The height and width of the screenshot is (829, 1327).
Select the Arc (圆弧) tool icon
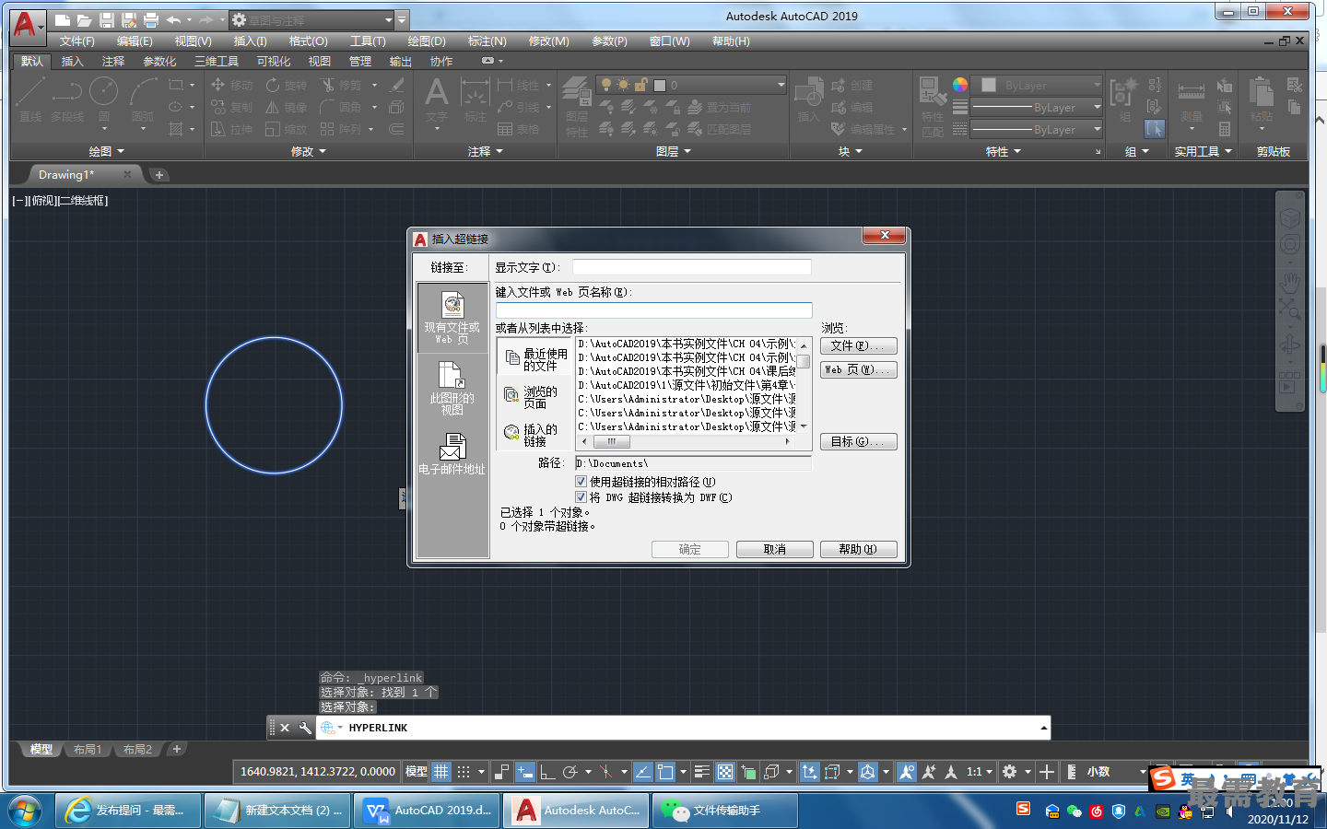tap(143, 92)
